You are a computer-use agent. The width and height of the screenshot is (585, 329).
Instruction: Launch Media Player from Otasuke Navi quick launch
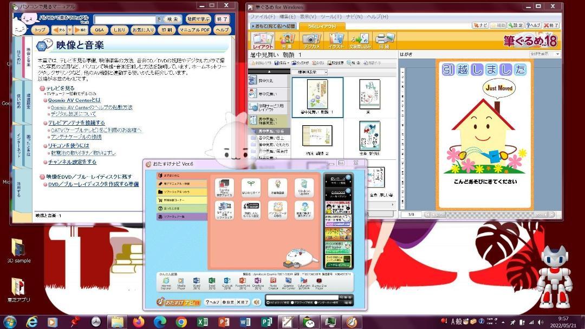(x=181, y=283)
